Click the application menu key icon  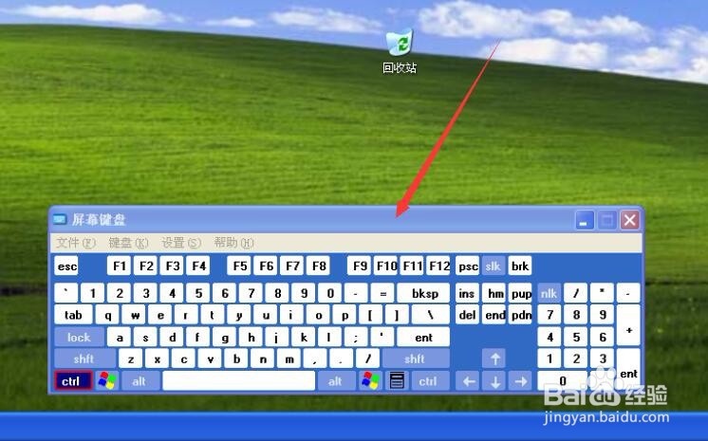[397, 381]
